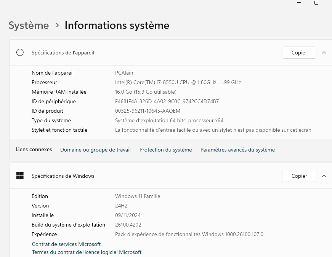
Task: Click the Mémoire RAM installée label
Action: coord(59,92)
